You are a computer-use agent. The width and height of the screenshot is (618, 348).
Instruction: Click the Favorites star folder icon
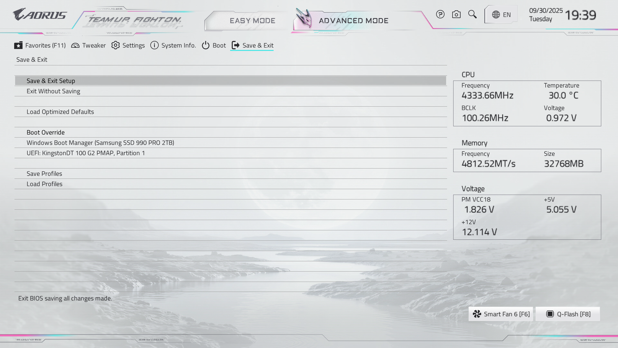click(18, 45)
